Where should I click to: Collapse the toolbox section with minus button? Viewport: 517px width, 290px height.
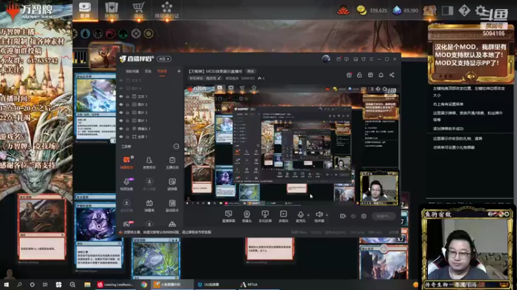(x=176, y=147)
